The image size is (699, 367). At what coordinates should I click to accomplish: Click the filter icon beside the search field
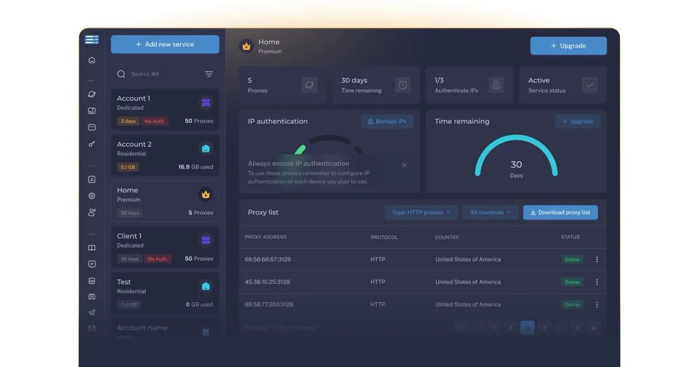click(x=209, y=74)
